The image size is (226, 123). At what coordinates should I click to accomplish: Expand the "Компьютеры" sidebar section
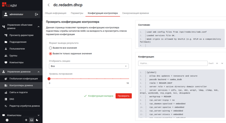[x=39, y=115]
